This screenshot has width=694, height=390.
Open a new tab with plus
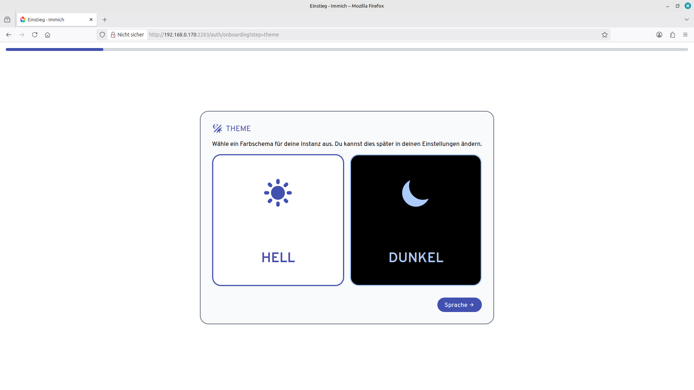[x=105, y=19]
